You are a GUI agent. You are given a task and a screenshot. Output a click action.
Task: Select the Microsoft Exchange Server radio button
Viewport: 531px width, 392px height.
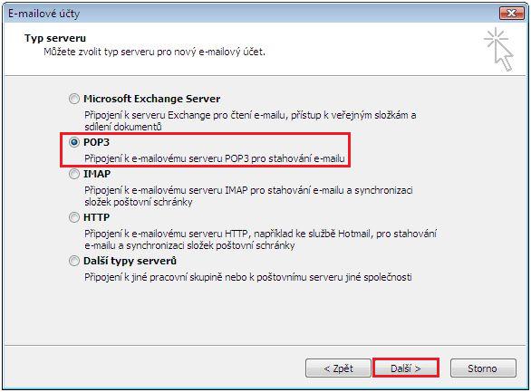pyautogui.click(x=74, y=99)
